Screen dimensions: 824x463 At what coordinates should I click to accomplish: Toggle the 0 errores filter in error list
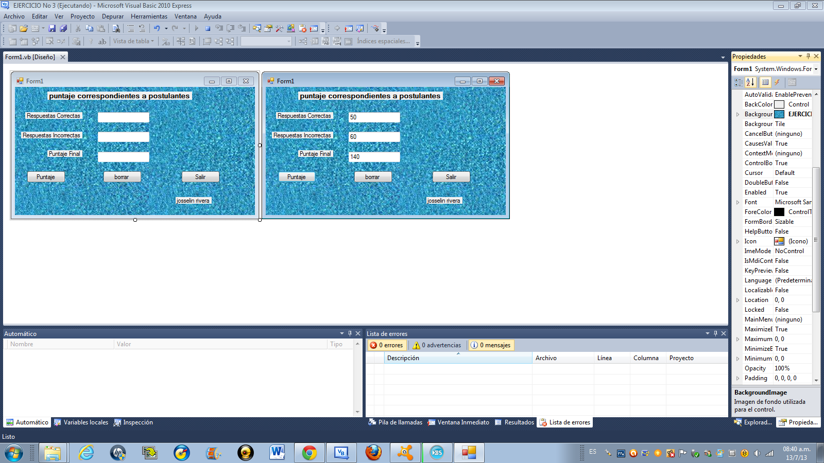point(387,345)
